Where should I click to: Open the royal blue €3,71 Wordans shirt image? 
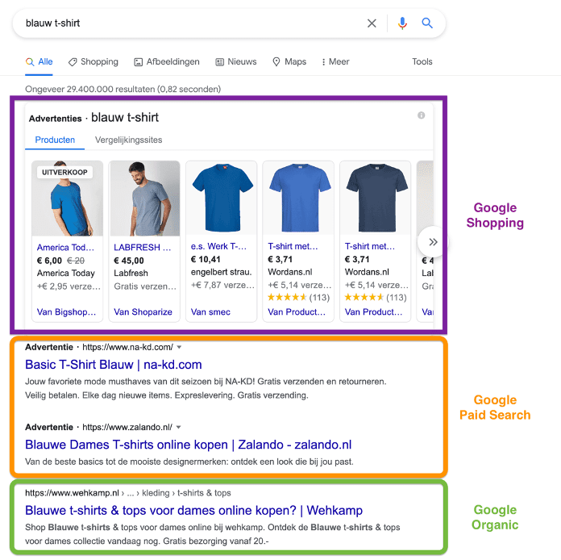point(298,198)
